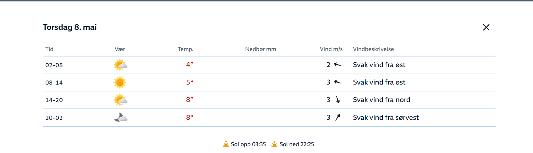This screenshot has height=153, width=533.
Task: Click the north wind arrow in 14–20 row
Action: pyautogui.click(x=338, y=100)
